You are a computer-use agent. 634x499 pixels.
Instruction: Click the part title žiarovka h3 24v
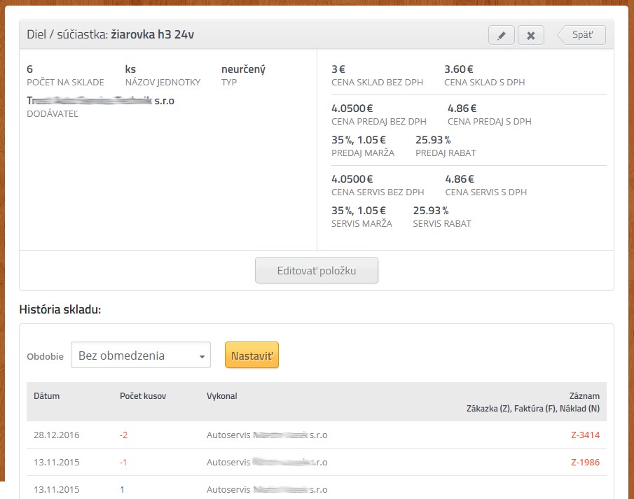click(x=152, y=34)
